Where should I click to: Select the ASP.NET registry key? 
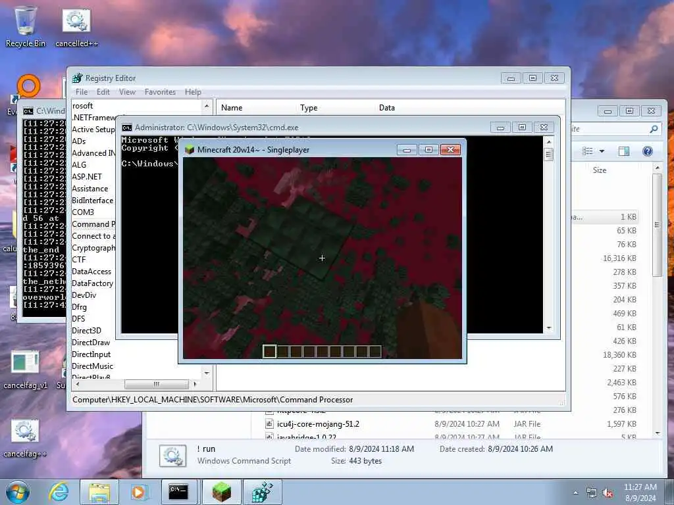[87, 176]
